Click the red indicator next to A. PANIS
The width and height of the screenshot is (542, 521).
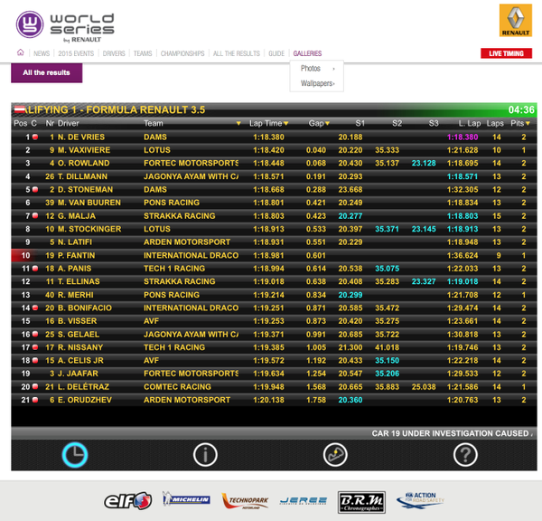pyautogui.click(x=35, y=269)
